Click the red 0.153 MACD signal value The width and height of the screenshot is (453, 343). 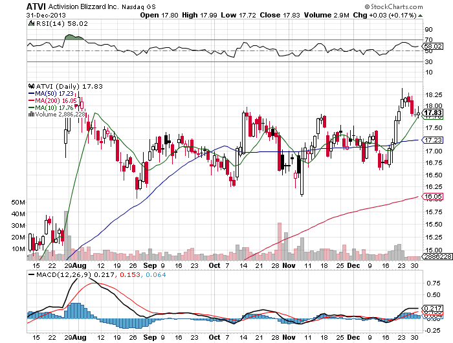coord(130,274)
